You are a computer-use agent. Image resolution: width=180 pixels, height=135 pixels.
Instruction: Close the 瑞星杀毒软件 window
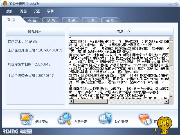[x=176, y=4]
